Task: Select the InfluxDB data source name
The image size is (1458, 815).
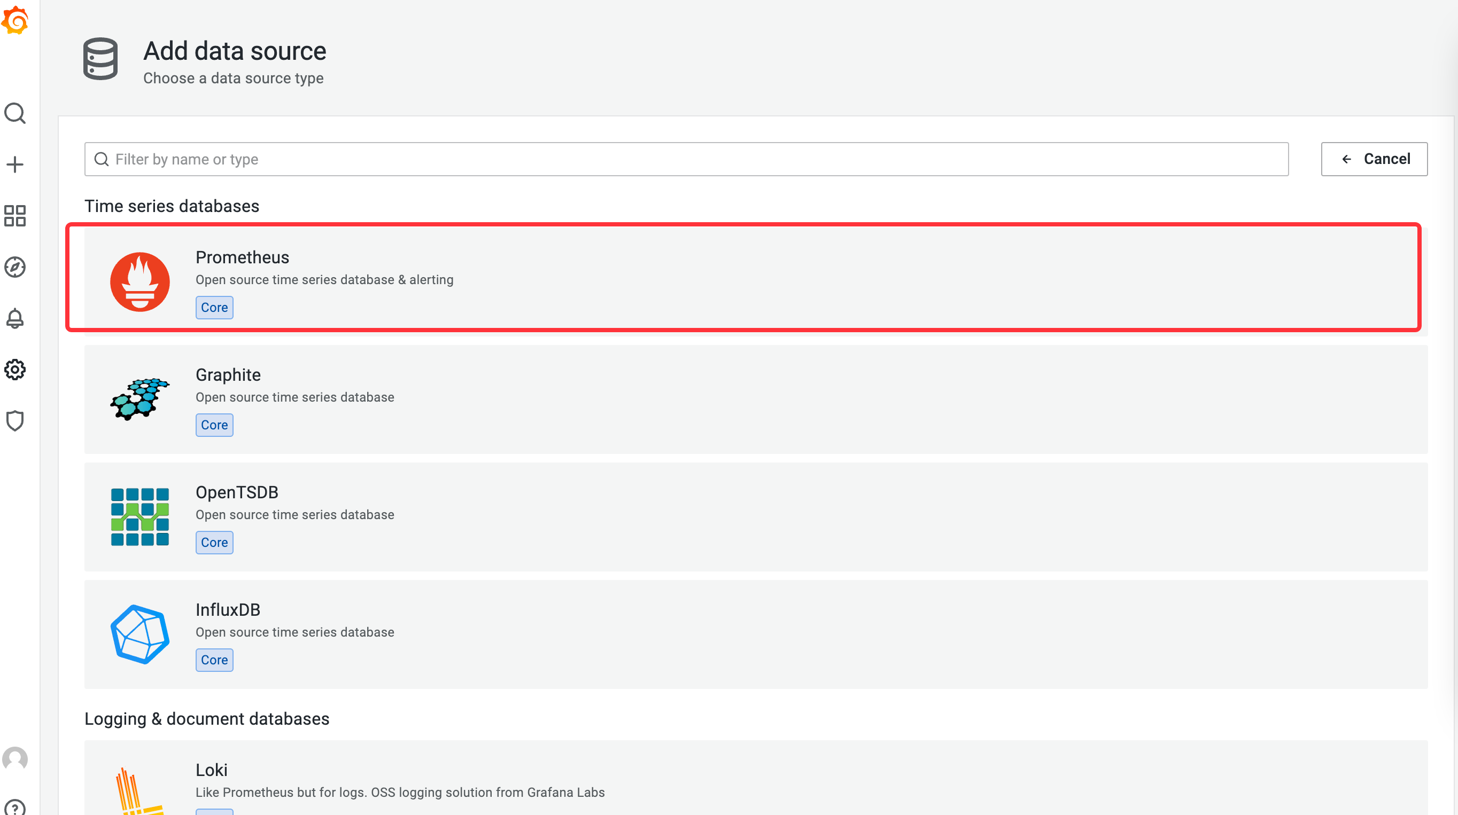Action: (228, 610)
